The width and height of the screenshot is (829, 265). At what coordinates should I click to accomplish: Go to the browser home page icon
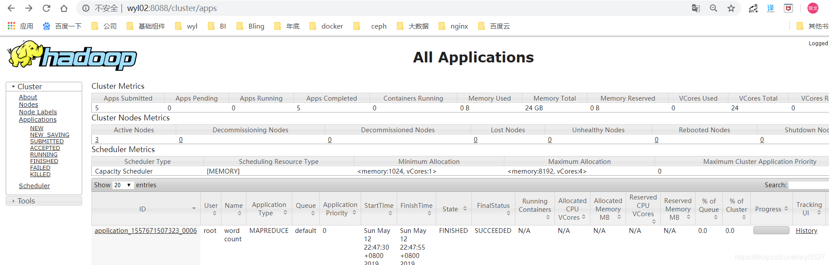(x=64, y=8)
